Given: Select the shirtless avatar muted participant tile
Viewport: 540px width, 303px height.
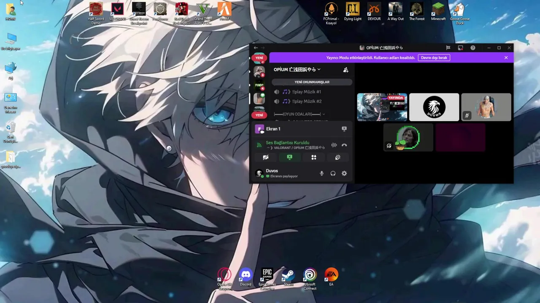Looking at the screenshot, I should pos(486,107).
